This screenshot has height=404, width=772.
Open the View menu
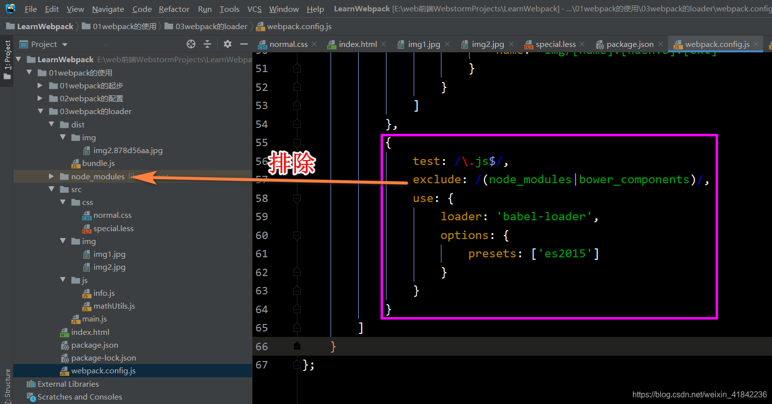point(75,9)
